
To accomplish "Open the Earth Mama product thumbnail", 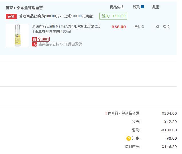I will point(17,36).
